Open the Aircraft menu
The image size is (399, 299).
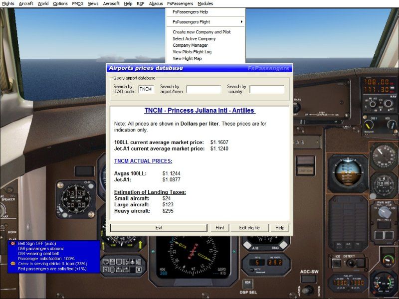coord(26,3)
